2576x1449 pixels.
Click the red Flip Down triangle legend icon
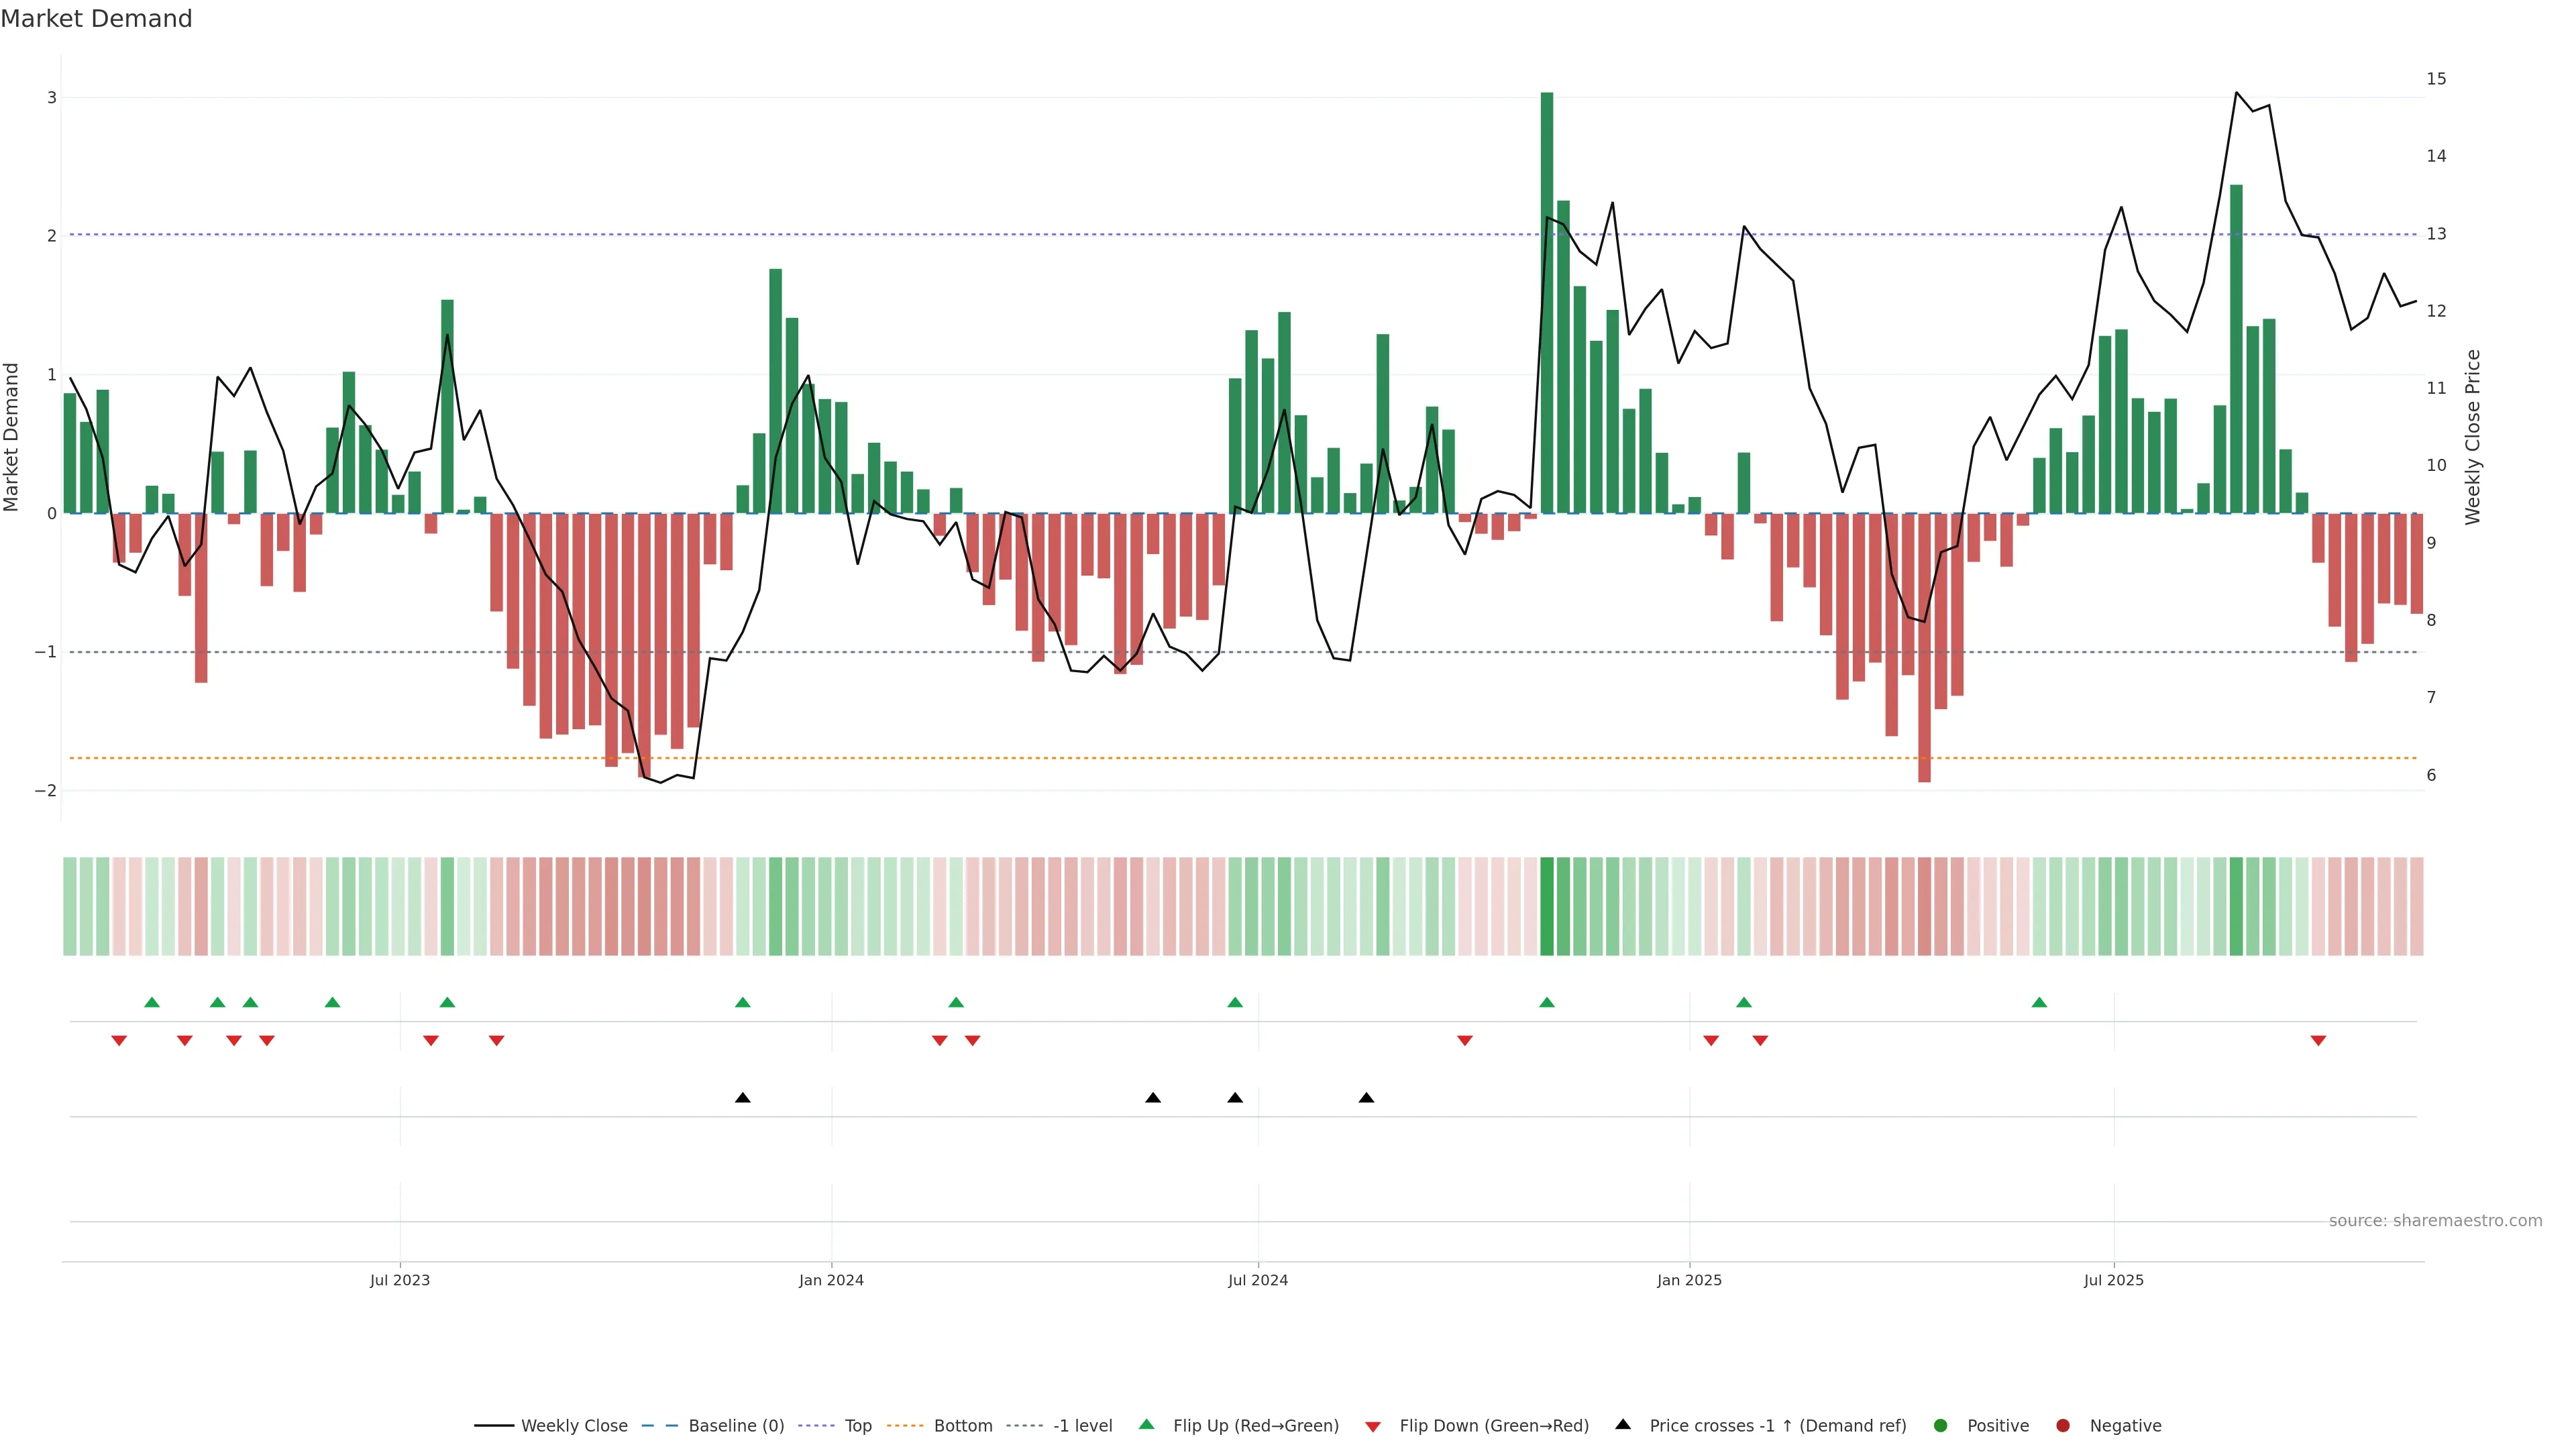[1372, 1426]
